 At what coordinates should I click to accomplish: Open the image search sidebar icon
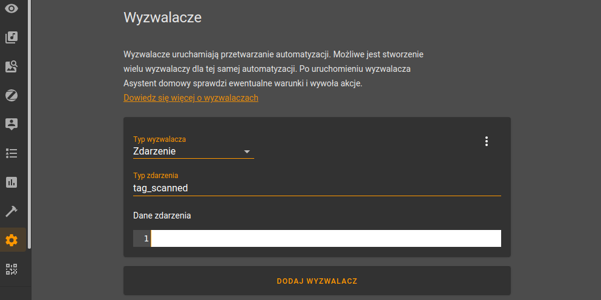11,66
